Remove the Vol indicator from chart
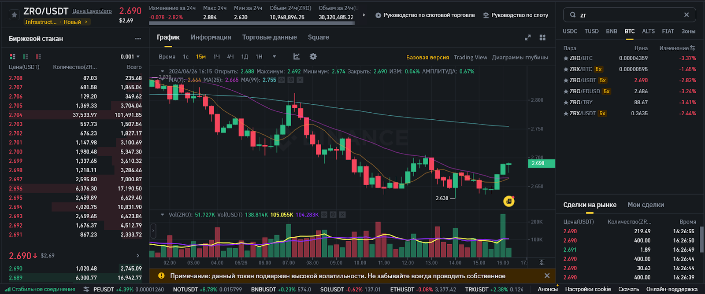The width and height of the screenshot is (705, 294). pyautogui.click(x=342, y=215)
